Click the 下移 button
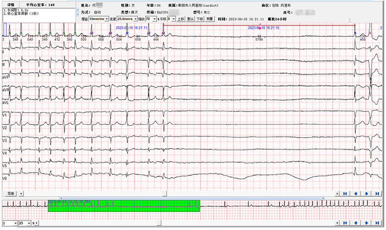Viewport: 386px width, 230px height. pyautogui.click(x=200, y=19)
